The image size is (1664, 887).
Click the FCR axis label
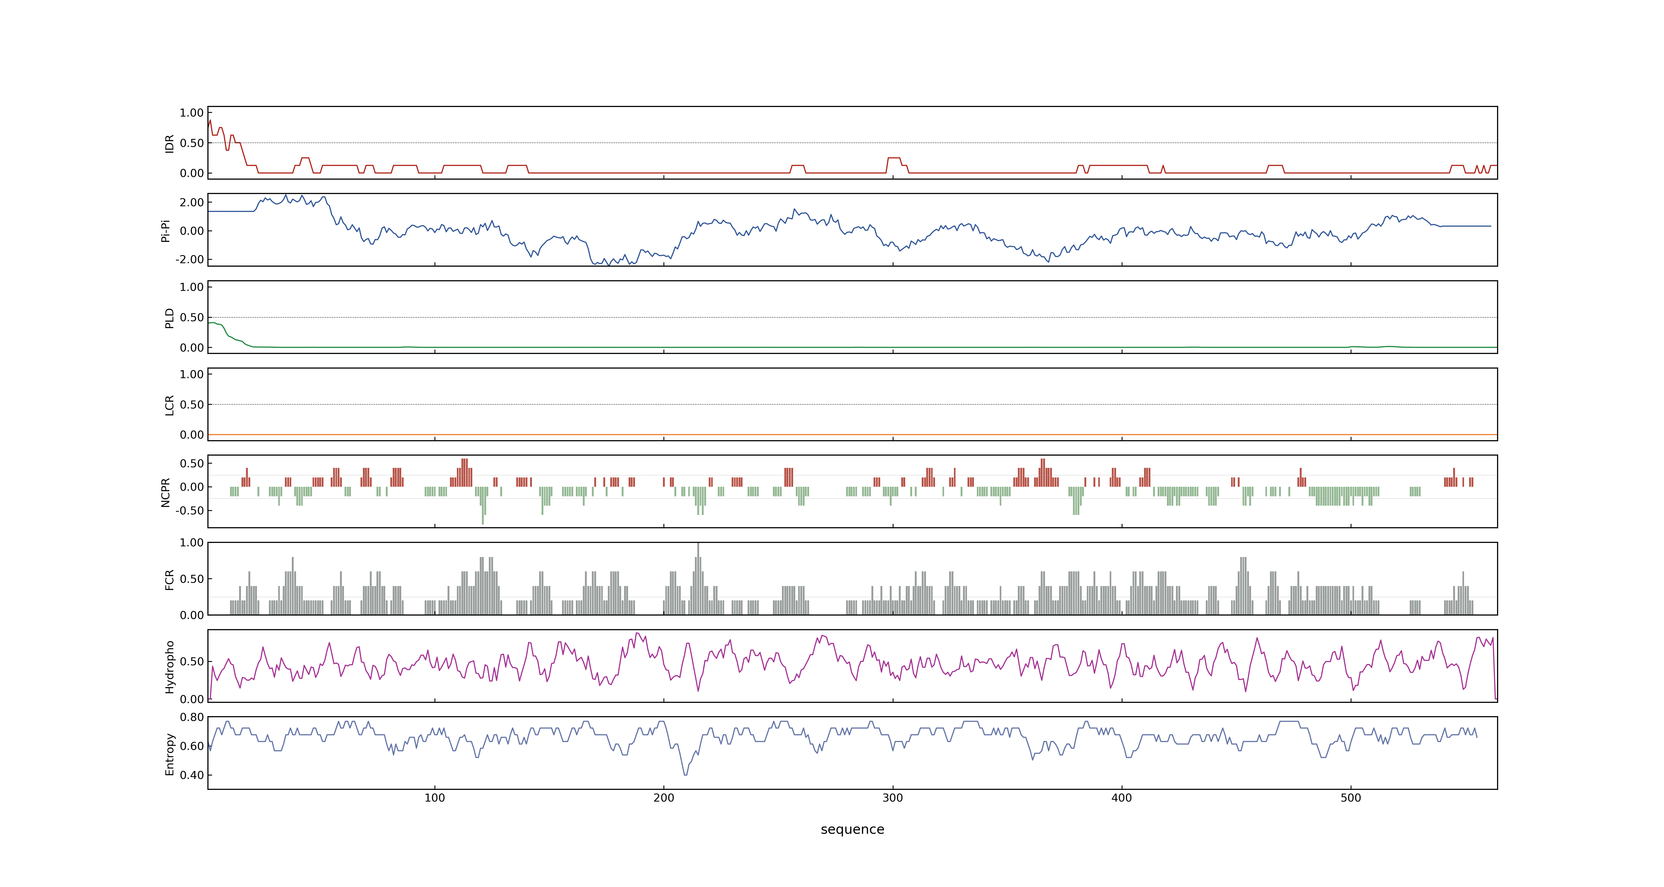(170, 579)
